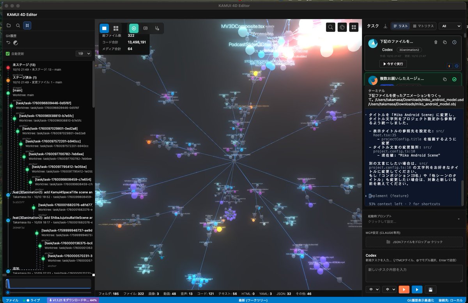Click the orange flame badge on the first task

450,66
